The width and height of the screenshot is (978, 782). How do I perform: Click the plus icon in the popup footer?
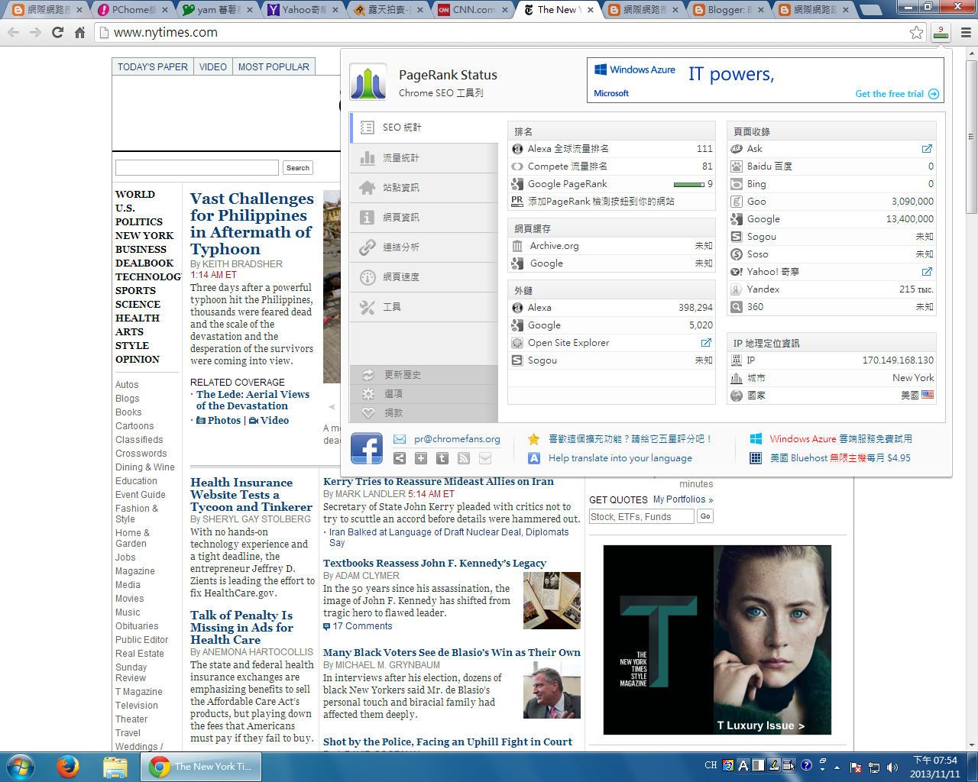click(421, 458)
